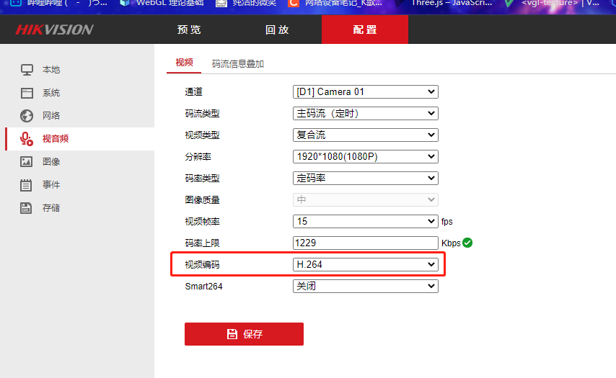Open the 码流信息叠加 sub-tab
Image resolution: width=616 pixels, height=378 pixels.
[238, 63]
